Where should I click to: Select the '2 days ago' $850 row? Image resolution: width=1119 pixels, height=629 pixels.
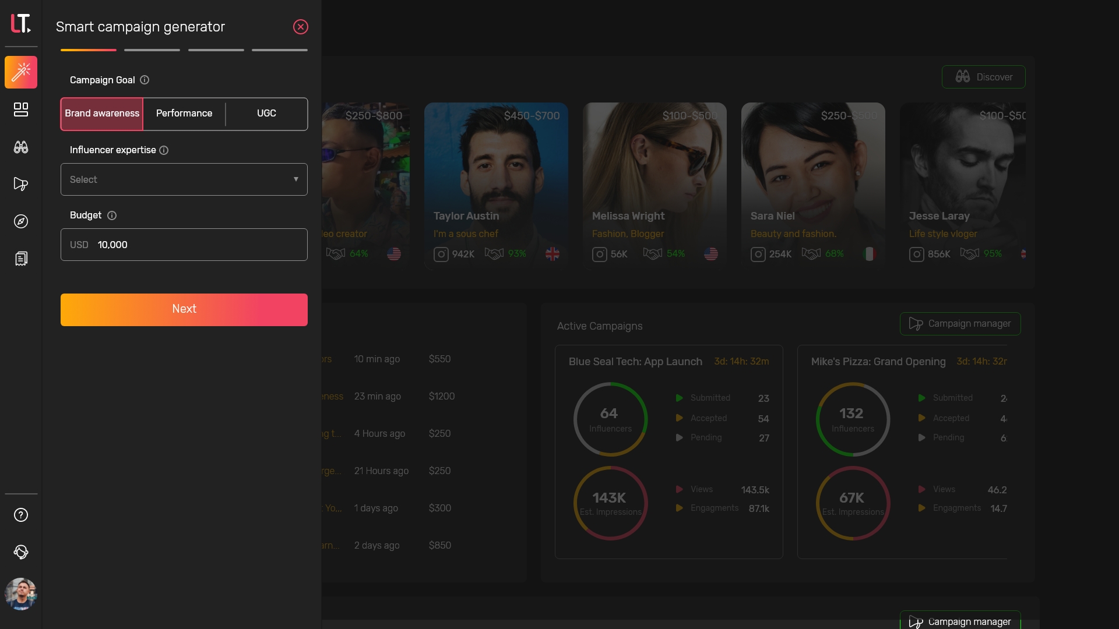tap(417, 545)
